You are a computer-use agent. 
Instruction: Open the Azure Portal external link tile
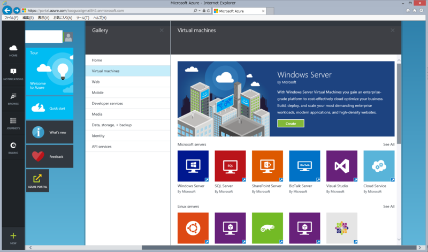[37, 180]
